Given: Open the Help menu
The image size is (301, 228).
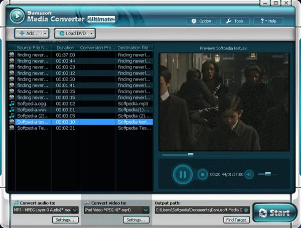Looking at the screenshot, I should [268, 21].
